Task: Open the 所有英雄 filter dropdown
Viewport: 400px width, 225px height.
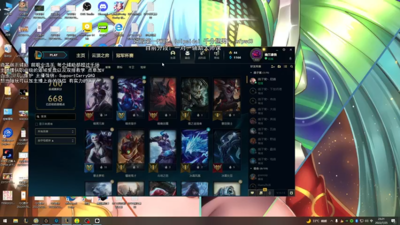Action: 55,131
